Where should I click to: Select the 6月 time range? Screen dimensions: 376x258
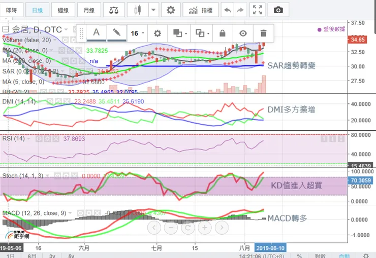(32, 256)
